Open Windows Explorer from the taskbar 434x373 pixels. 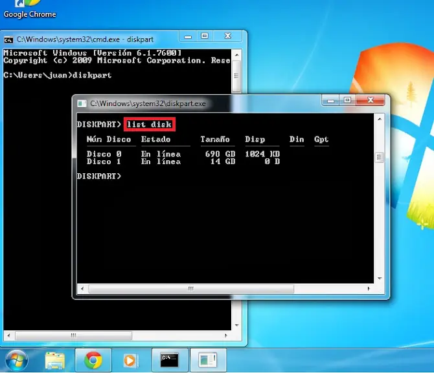(x=55, y=359)
